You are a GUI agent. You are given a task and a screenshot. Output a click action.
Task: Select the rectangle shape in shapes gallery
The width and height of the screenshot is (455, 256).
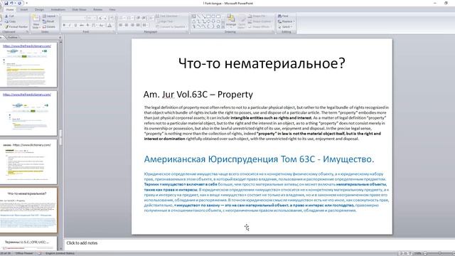coord(208,16)
